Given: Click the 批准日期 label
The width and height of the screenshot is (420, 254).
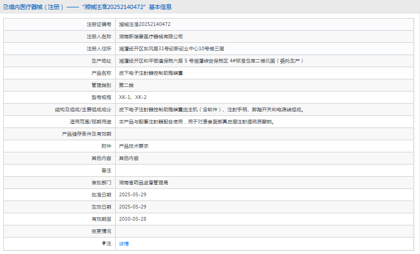Looking at the screenshot, I should click(101, 195).
